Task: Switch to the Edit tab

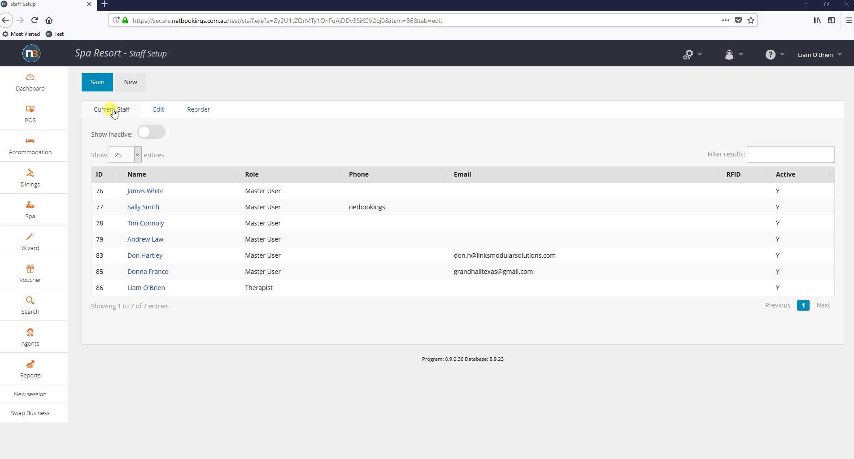Action: click(x=158, y=109)
